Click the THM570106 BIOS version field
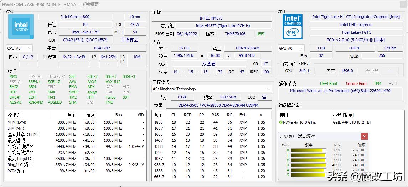Image resolution: width=408 pixels, height=187 pixels. (x=235, y=34)
